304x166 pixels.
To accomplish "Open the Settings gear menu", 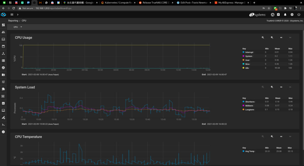I will 292,15.
